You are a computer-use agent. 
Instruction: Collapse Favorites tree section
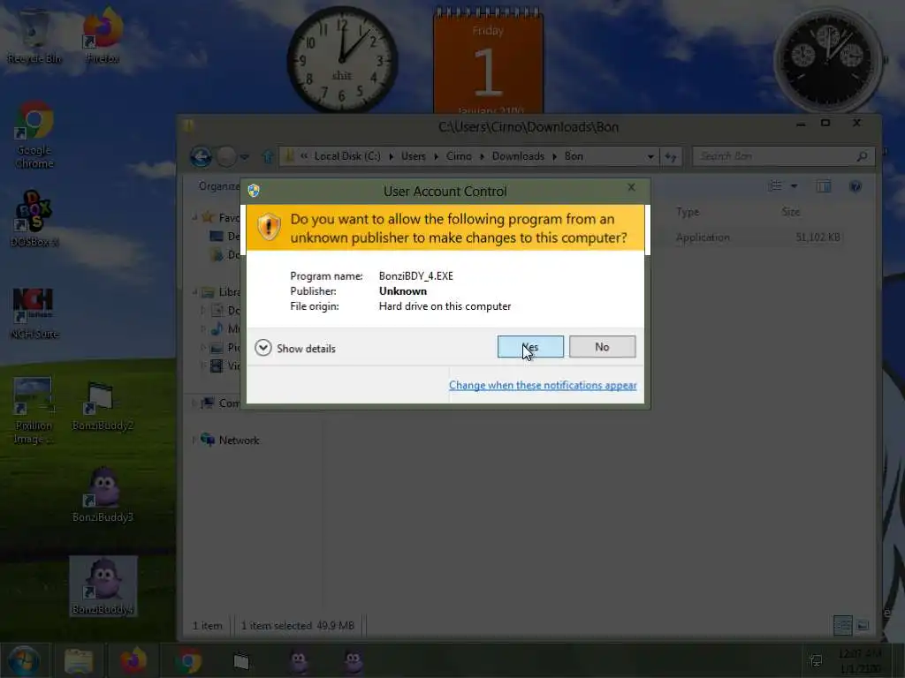[194, 217]
